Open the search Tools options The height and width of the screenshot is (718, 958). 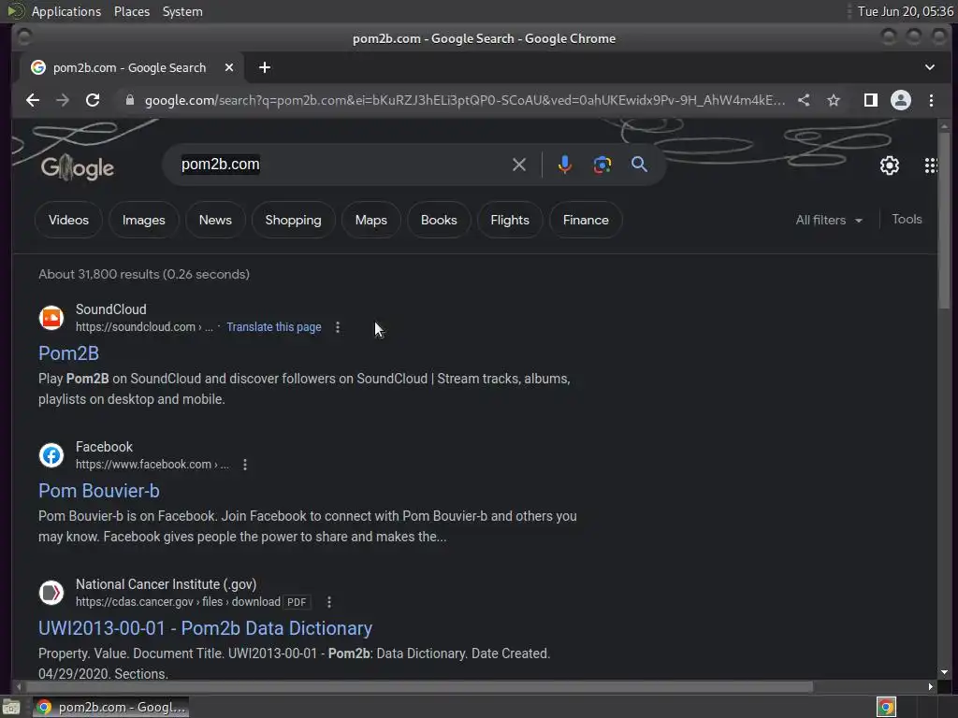[x=907, y=219]
